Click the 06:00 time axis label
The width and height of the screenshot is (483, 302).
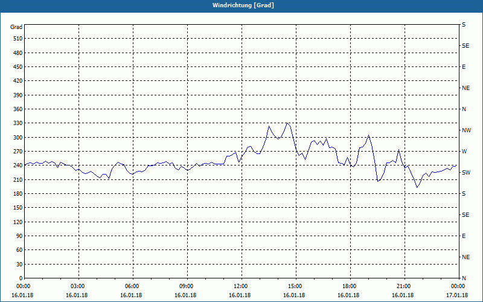tap(133, 286)
